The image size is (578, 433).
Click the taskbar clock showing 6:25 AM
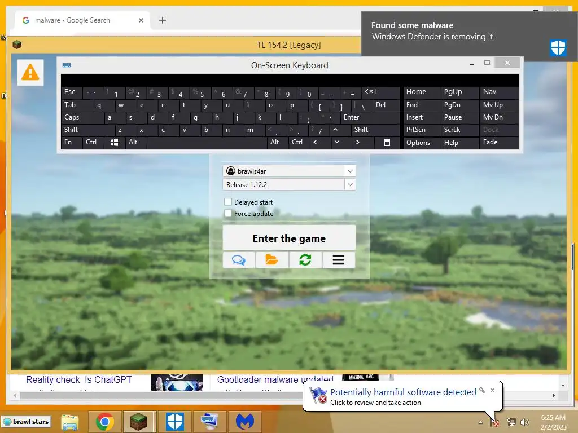[553, 422]
